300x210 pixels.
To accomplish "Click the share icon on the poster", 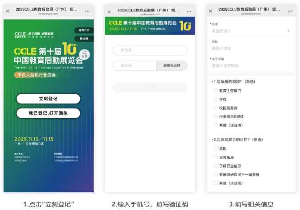I will pos(84,54).
